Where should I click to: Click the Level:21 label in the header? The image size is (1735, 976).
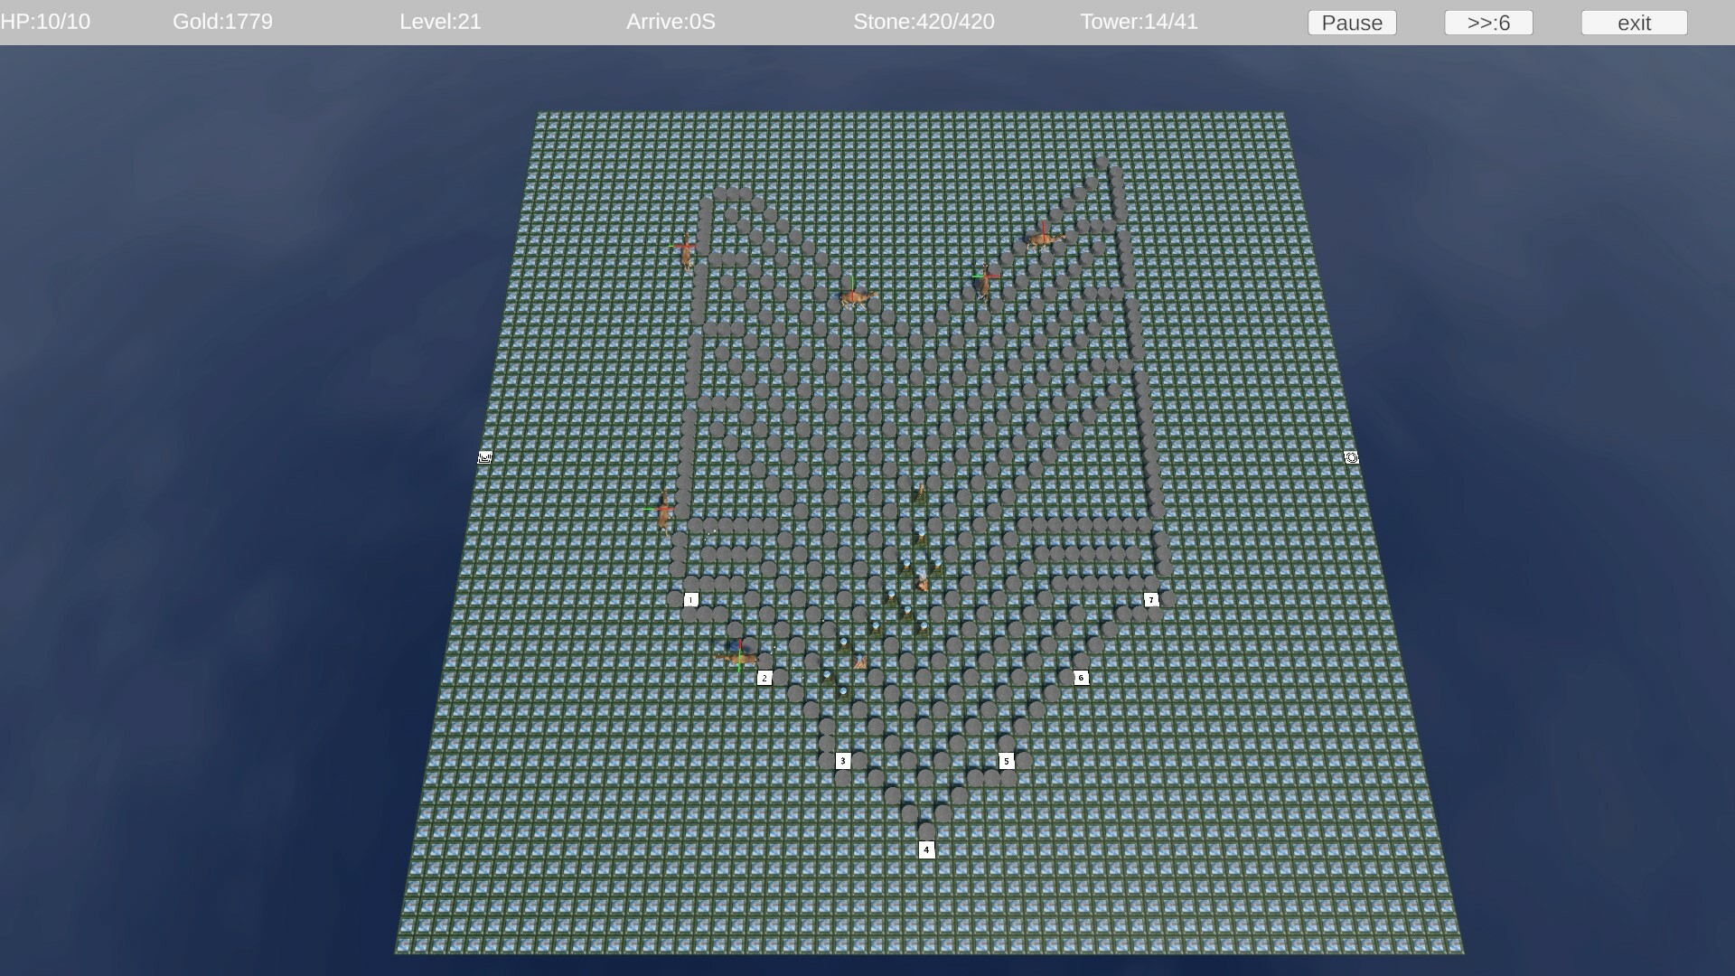click(x=440, y=22)
